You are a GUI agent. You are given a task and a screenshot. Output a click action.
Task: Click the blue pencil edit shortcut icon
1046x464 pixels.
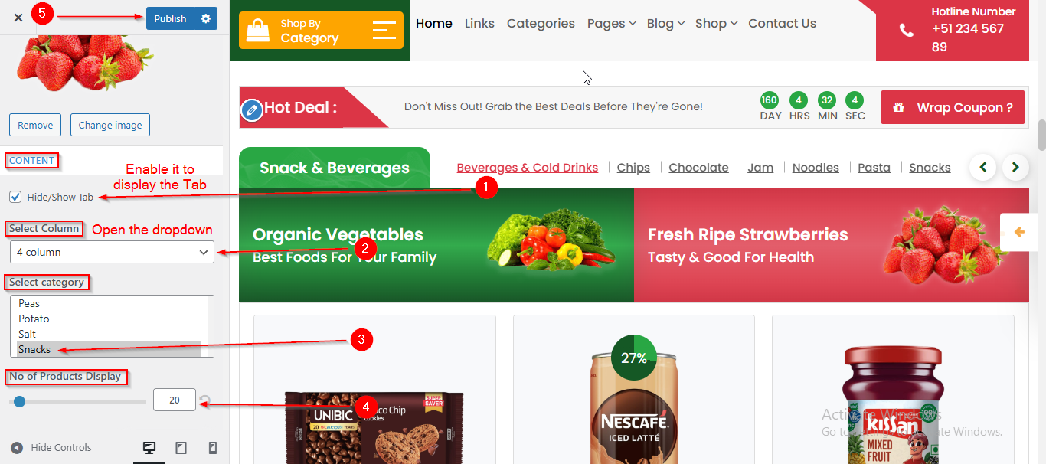coord(252,110)
